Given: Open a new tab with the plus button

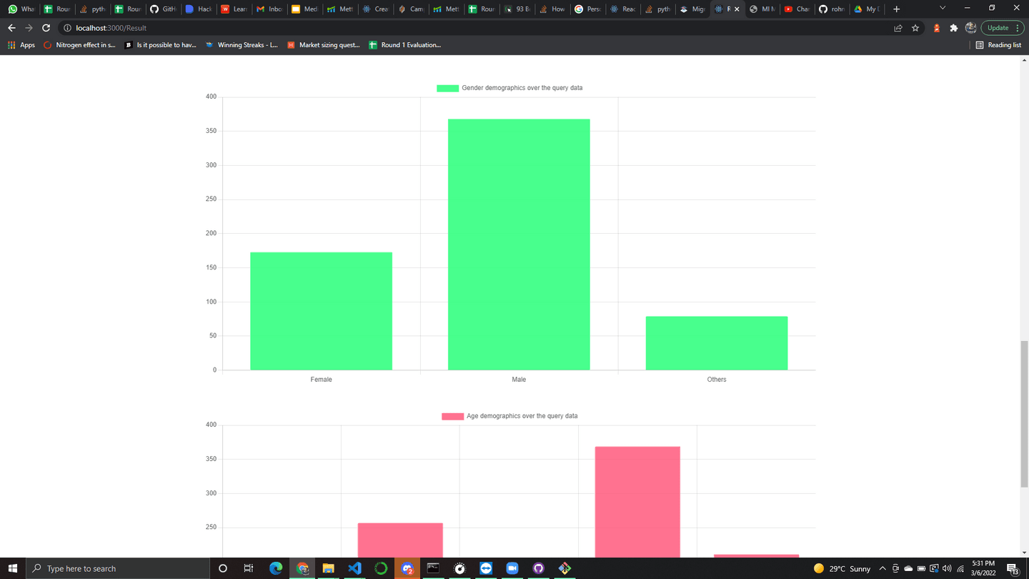Looking at the screenshot, I should [896, 9].
